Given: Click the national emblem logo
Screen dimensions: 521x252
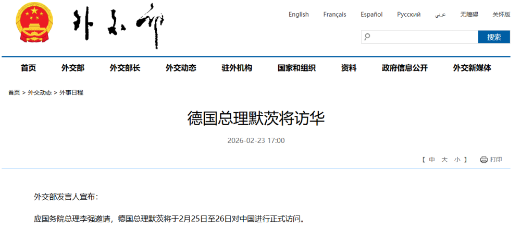Looking at the screenshot, I should 34,25.
